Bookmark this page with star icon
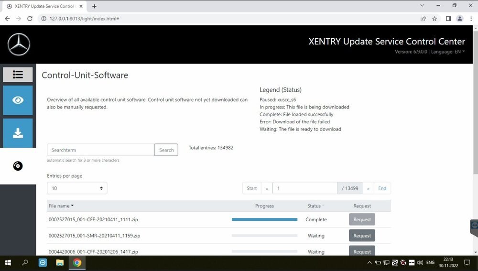The width and height of the screenshot is (478, 271). tap(435, 19)
